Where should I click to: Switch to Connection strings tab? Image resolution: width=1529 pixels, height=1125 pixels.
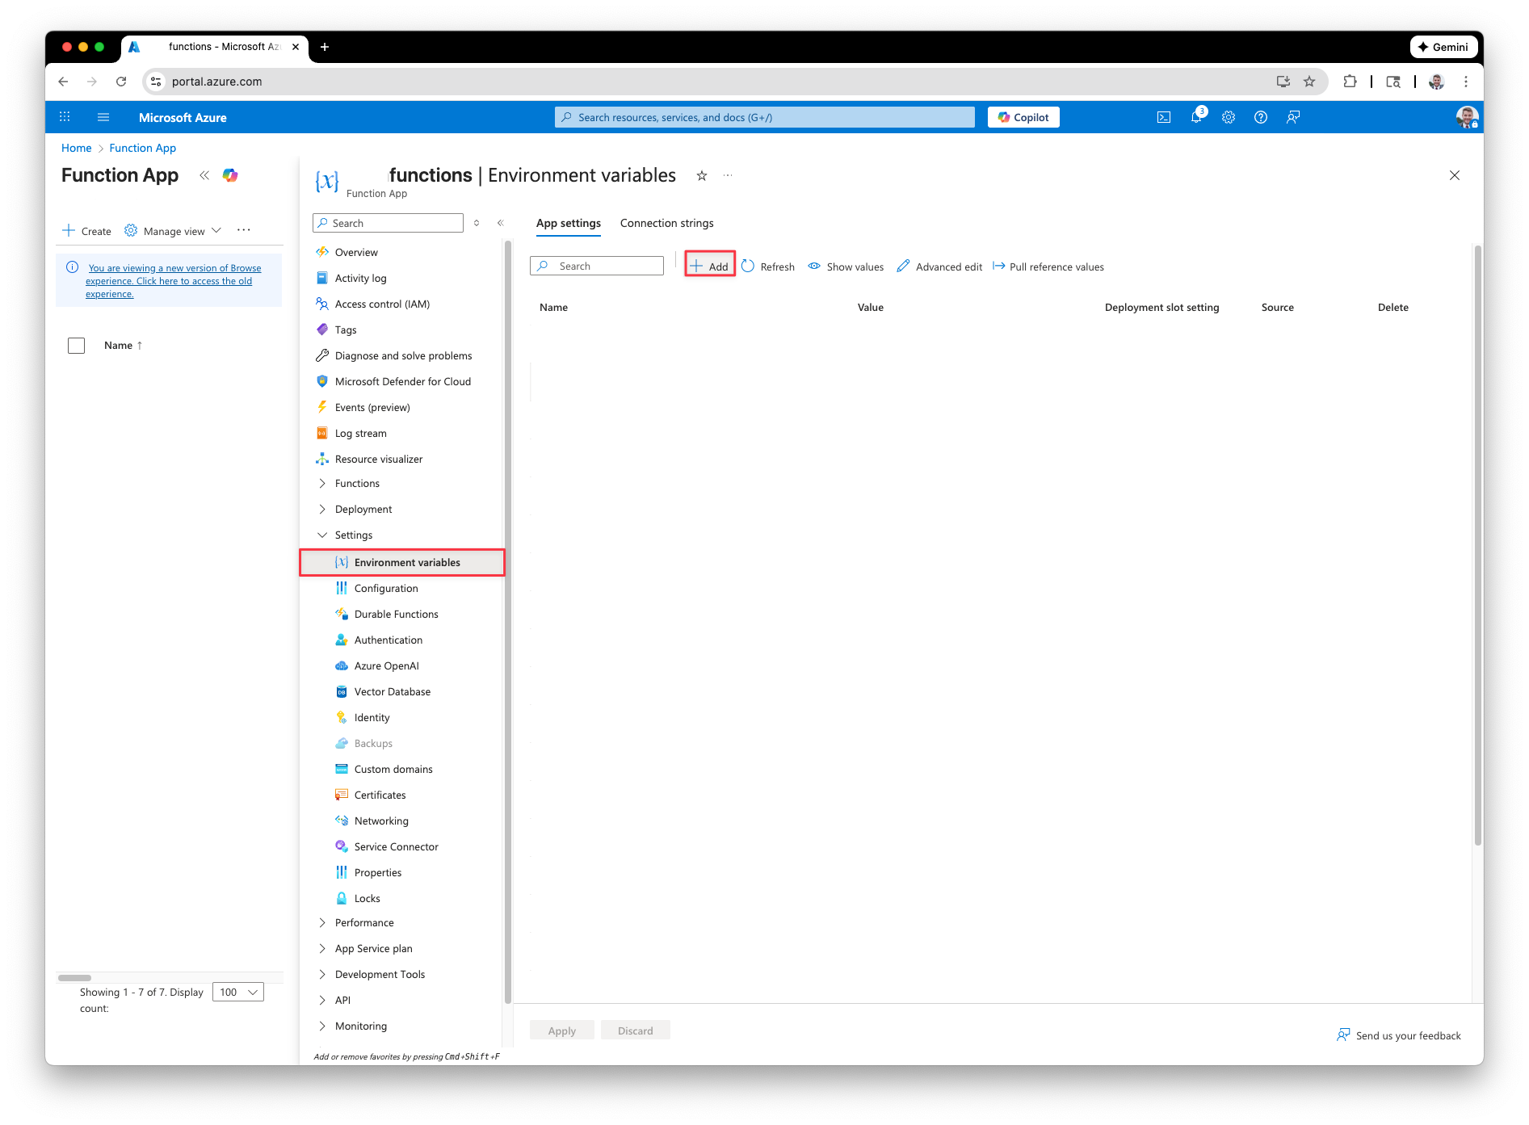pos(666,223)
